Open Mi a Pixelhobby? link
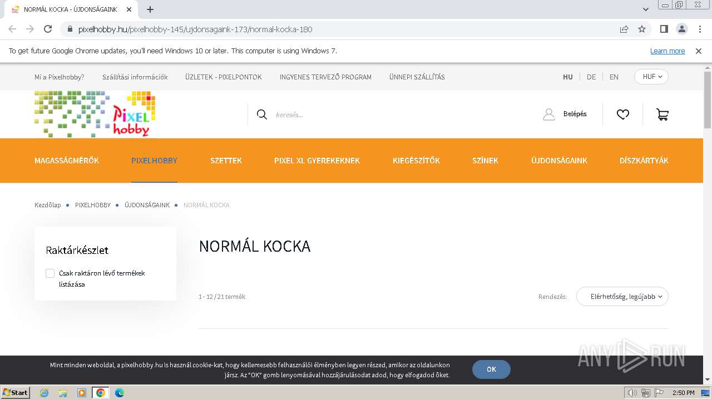 pyautogui.click(x=60, y=77)
